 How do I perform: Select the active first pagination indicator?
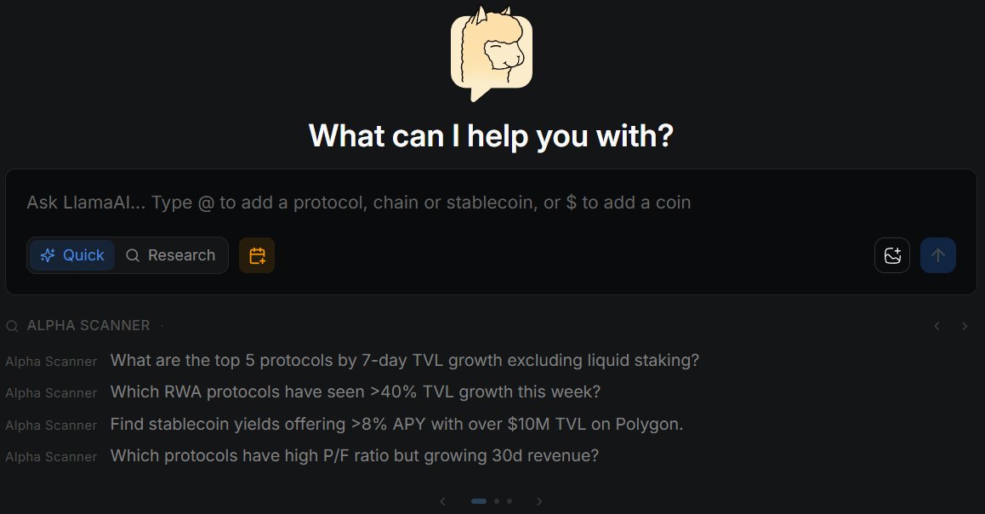479,501
